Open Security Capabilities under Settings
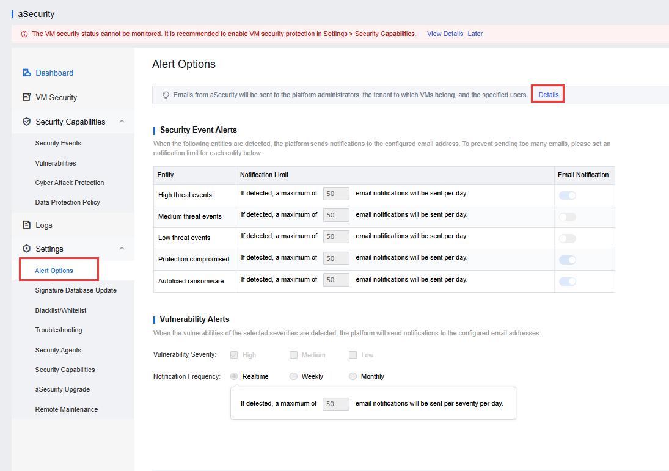Viewport: 669px width, 471px height. [x=65, y=370]
